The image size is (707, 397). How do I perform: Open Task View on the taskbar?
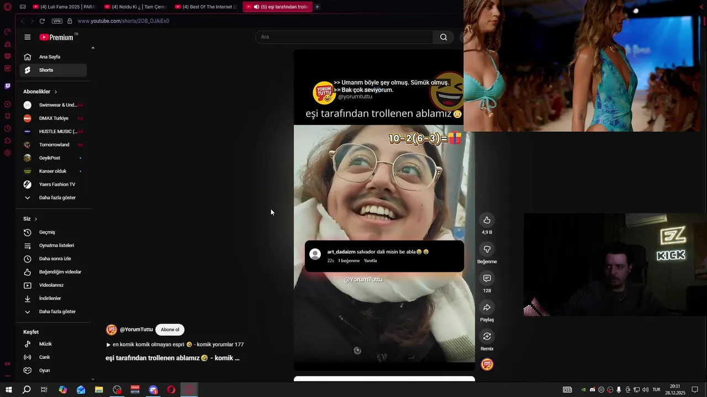44,390
